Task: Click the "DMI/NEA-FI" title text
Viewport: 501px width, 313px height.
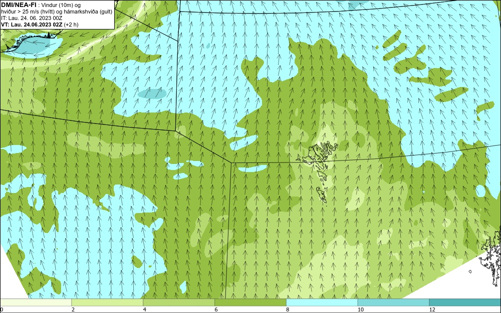Action: click(x=19, y=5)
